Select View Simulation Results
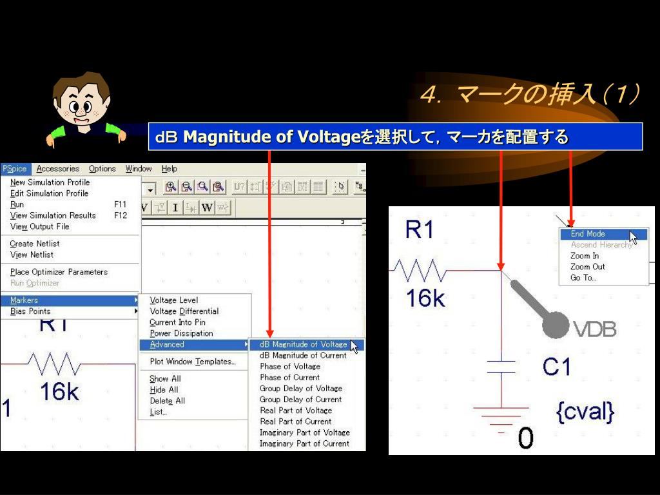 click(71, 215)
